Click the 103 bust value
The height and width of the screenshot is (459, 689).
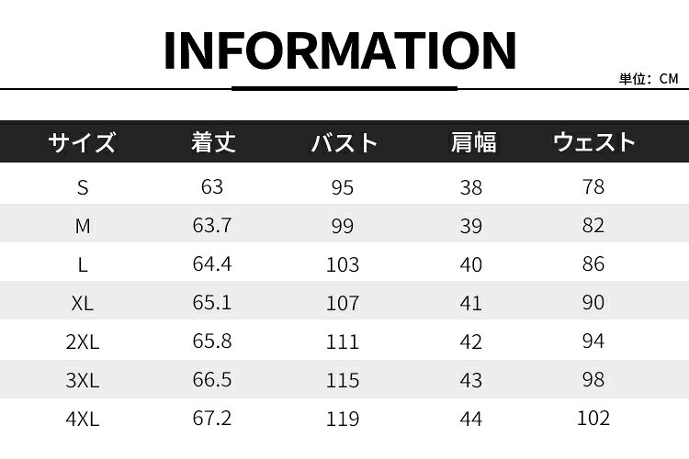pos(343,264)
